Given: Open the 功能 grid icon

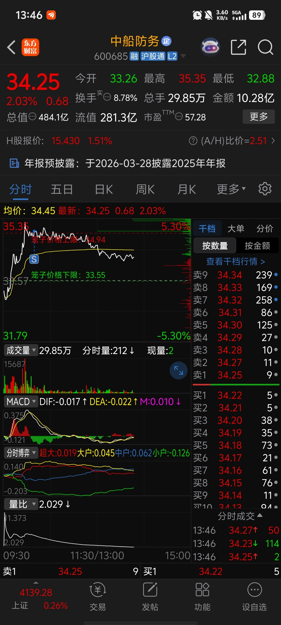Looking at the screenshot, I should coord(202,590).
